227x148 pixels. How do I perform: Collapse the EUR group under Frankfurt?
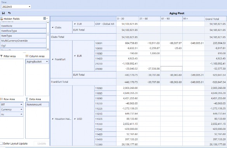[75, 56]
